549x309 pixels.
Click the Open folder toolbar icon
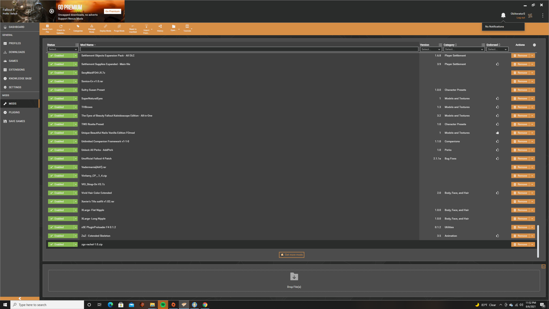(x=173, y=26)
